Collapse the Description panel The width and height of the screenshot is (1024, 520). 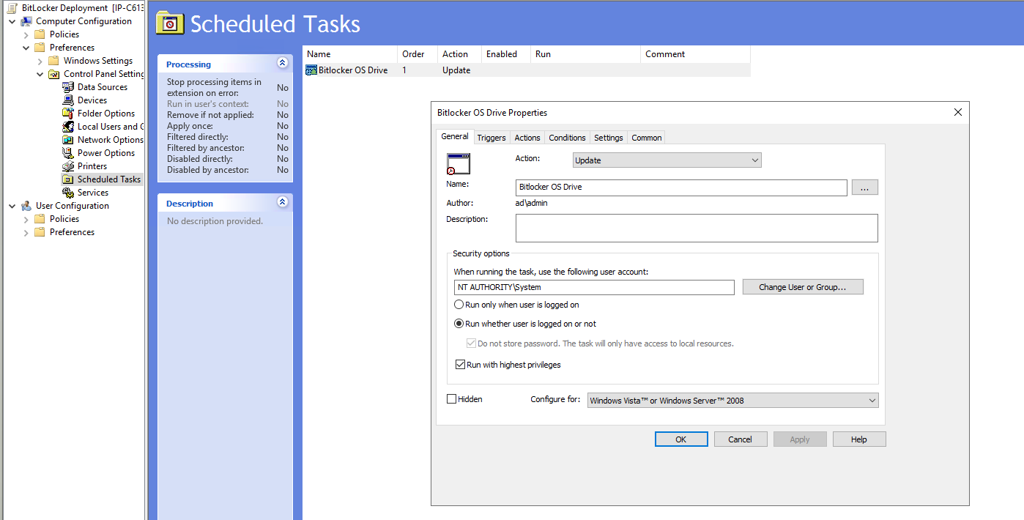283,203
